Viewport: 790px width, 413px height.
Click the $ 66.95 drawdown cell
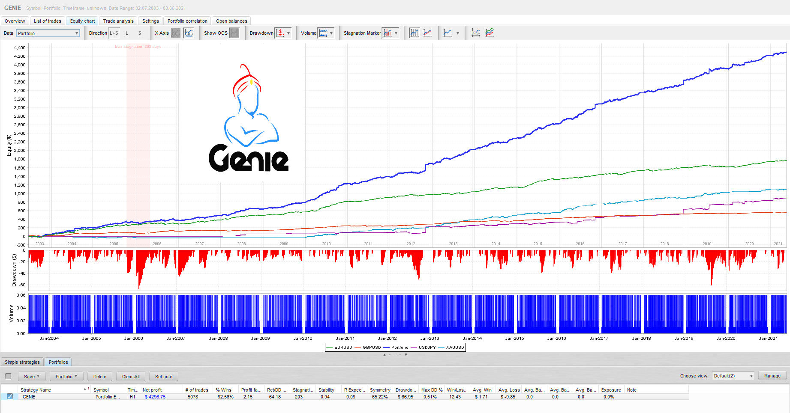point(405,397)
